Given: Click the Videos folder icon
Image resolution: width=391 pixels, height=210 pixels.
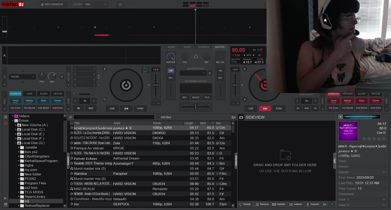Looking at the screenshot, I should (16, 116).
